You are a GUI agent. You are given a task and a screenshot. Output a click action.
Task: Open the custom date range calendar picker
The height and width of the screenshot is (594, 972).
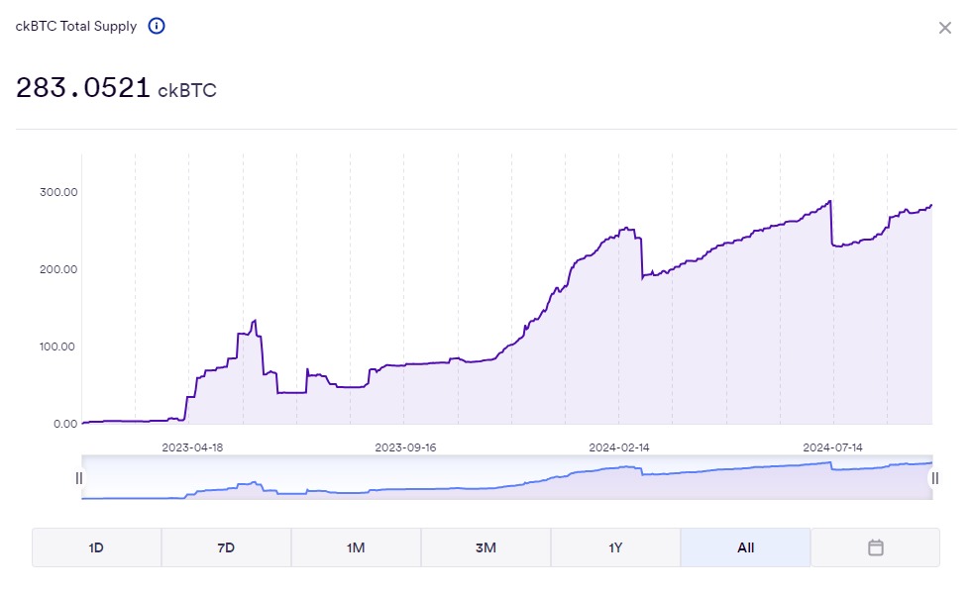(x=875, y=546)
